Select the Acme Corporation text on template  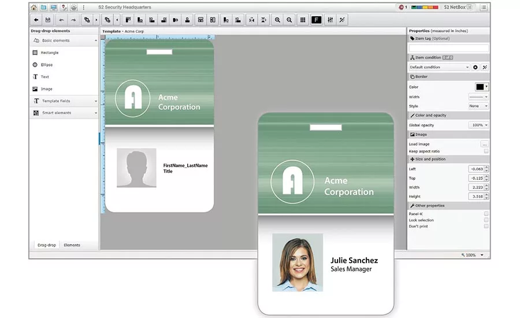point(179,102)
